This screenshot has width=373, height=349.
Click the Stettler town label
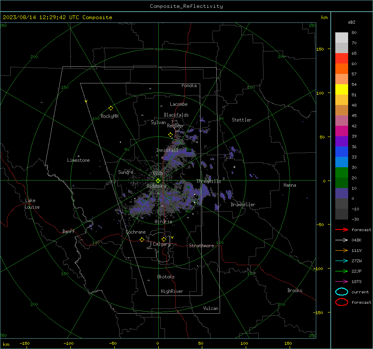242,120
